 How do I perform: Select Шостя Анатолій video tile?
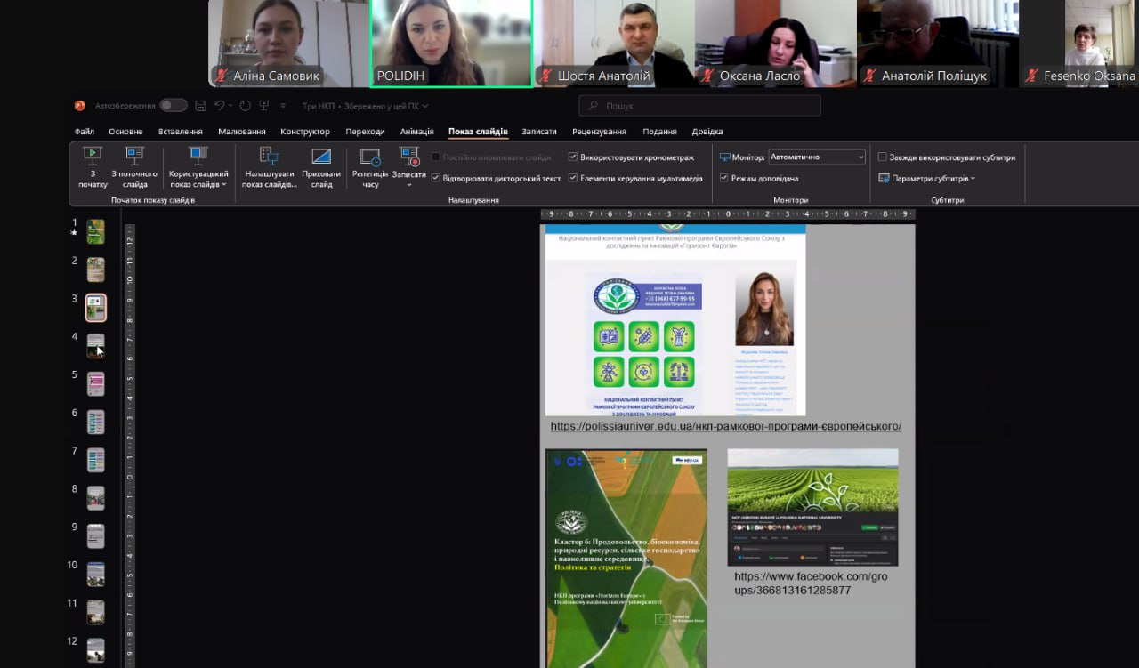pyautogui.click(x=614, y=44)
